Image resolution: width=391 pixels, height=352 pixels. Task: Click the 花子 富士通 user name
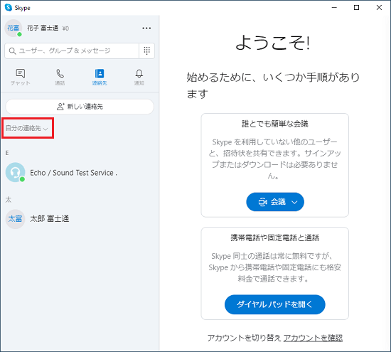point(43,28)
